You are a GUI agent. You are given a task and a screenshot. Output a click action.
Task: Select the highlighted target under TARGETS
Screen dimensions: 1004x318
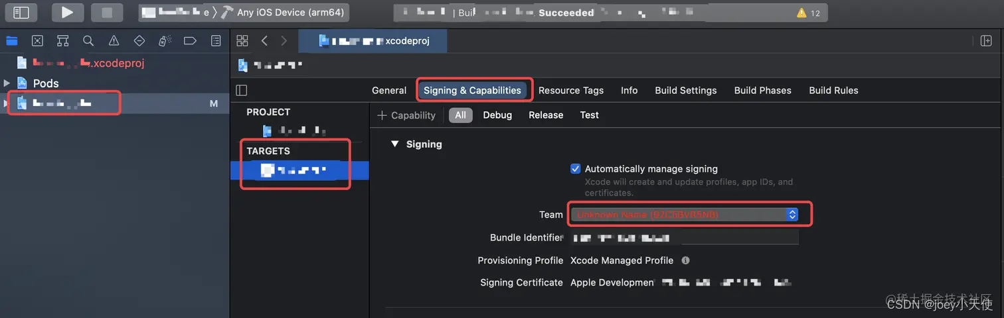click(x=299, y=170)
